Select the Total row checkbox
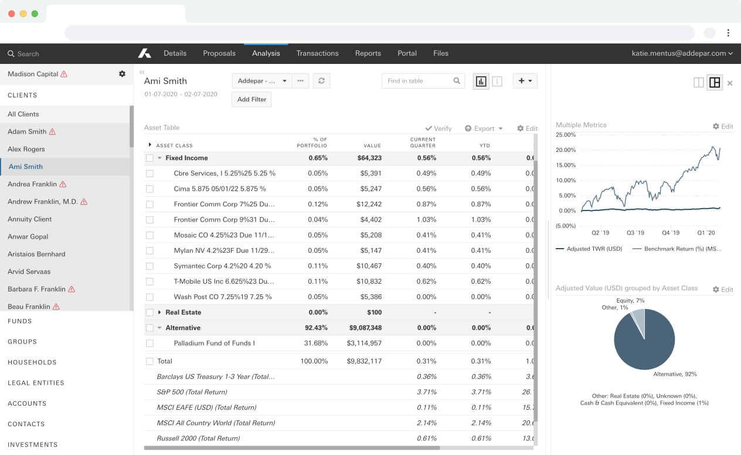The height and width of the screenshot is (455, 741). 149,361
